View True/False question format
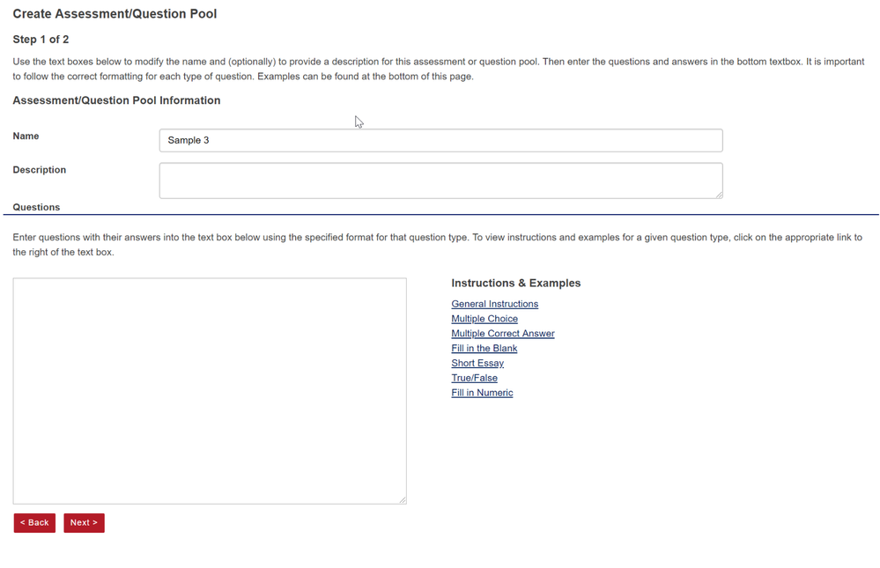The image size is (880, 568). (474, 378)
